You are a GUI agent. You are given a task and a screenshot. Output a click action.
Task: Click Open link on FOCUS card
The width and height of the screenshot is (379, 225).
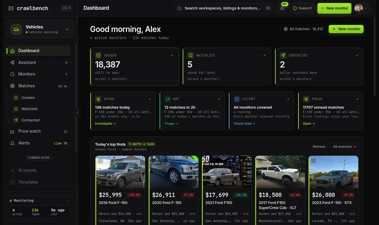[309, 123]
